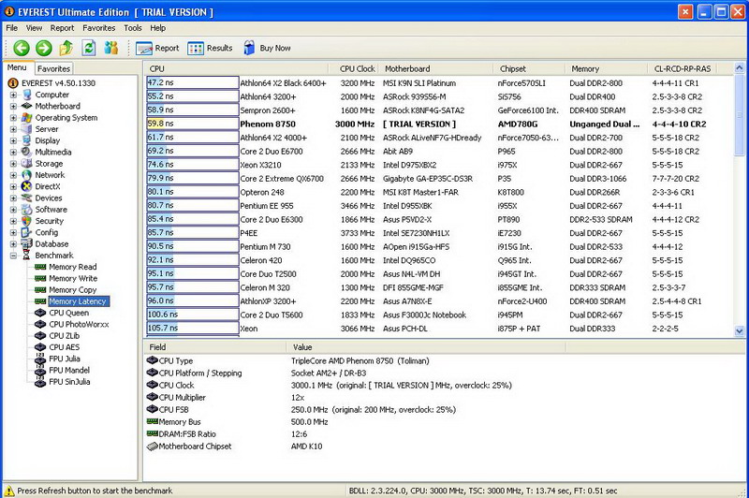Click the Buy Now toolbar button
This screenshot has height=498, width=749.
coord(267,49)
